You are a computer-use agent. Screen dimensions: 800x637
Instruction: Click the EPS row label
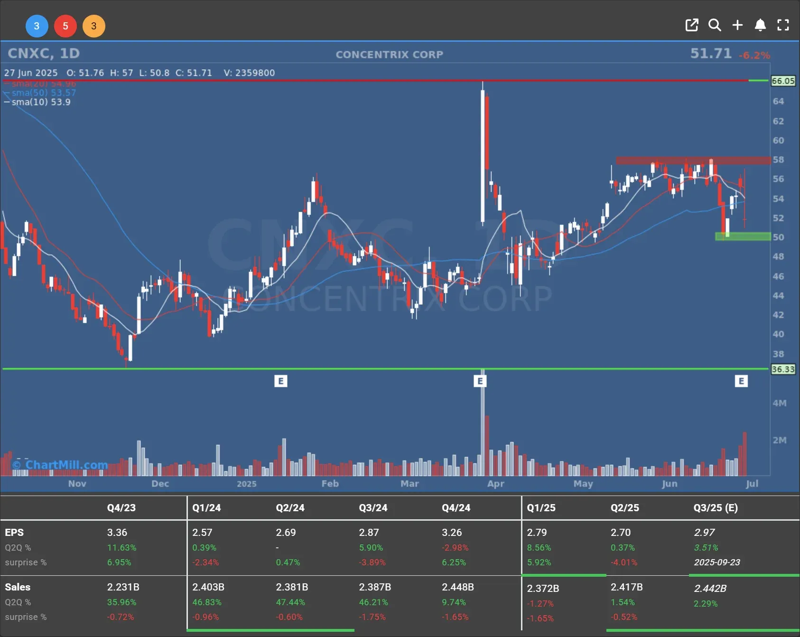pos(14,533)
